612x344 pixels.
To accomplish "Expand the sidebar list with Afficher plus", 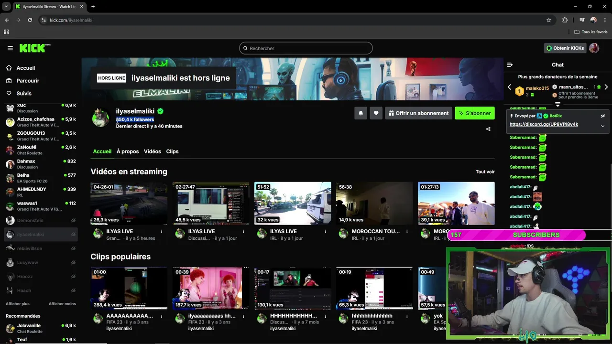I will 18,304.
